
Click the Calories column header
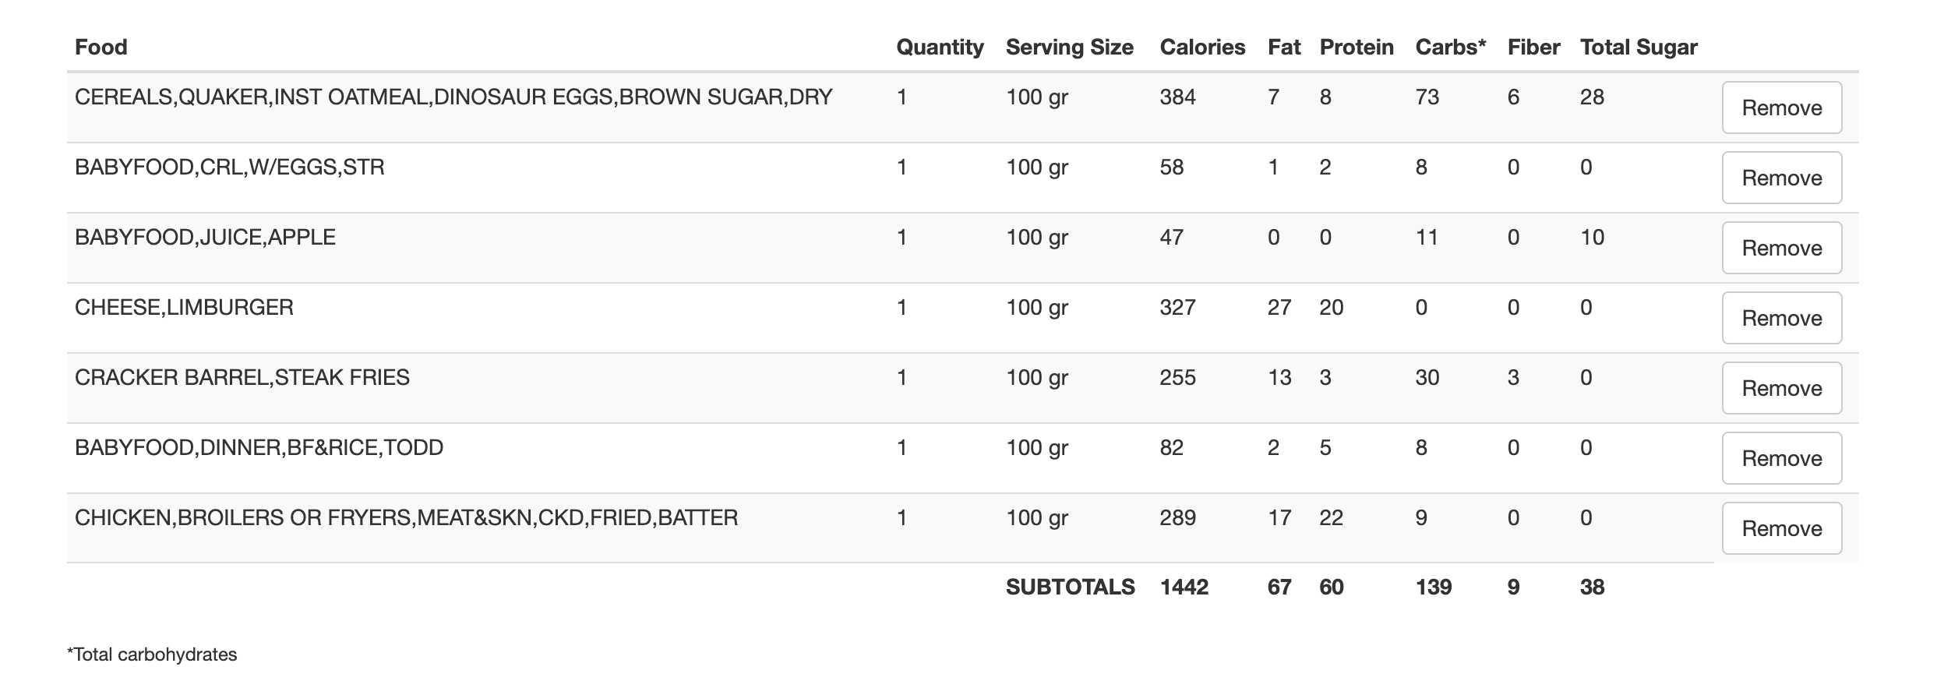(1202, 48)
